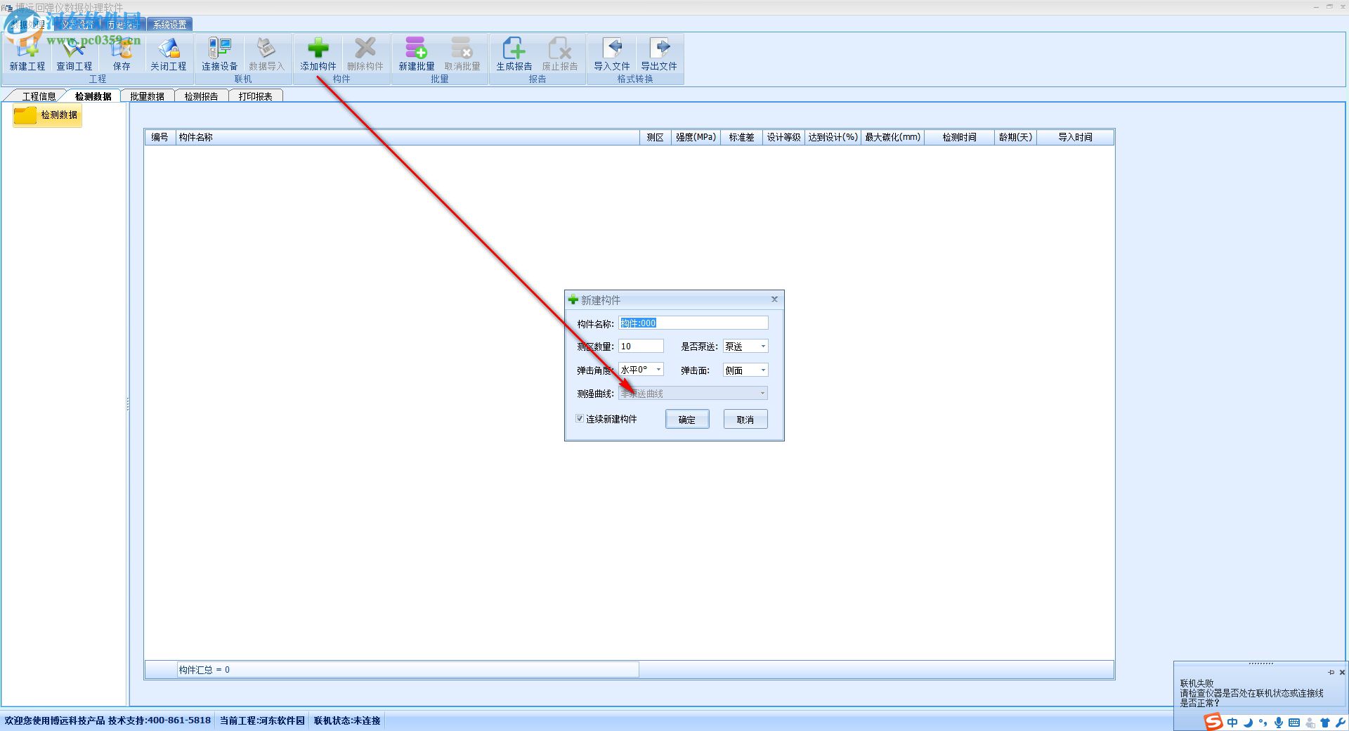1349x731 pixels.
Task: Click the 标准差 column header
Action: (x=741, y=137)
